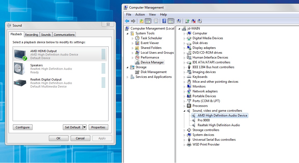Screen dimensions: 299x163
Task: Click the Properties button in Sound dialog
Action: (x=98, y=127)
